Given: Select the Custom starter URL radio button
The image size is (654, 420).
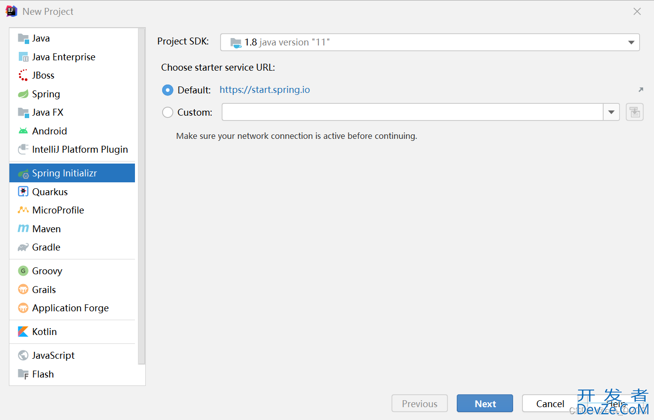Looking at the screenshot, I should tap(168, 113).
